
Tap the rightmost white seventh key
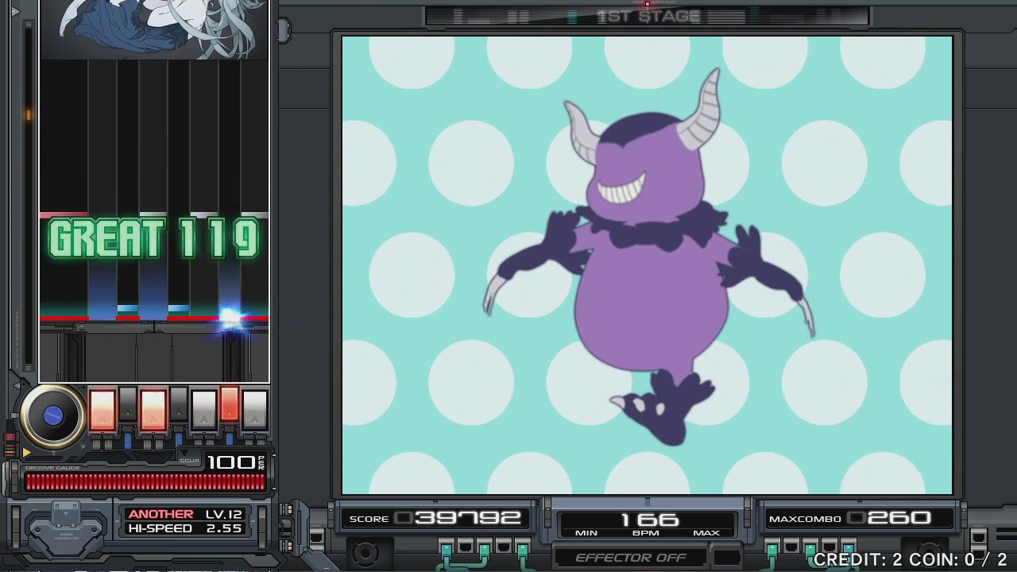(255, 411)
